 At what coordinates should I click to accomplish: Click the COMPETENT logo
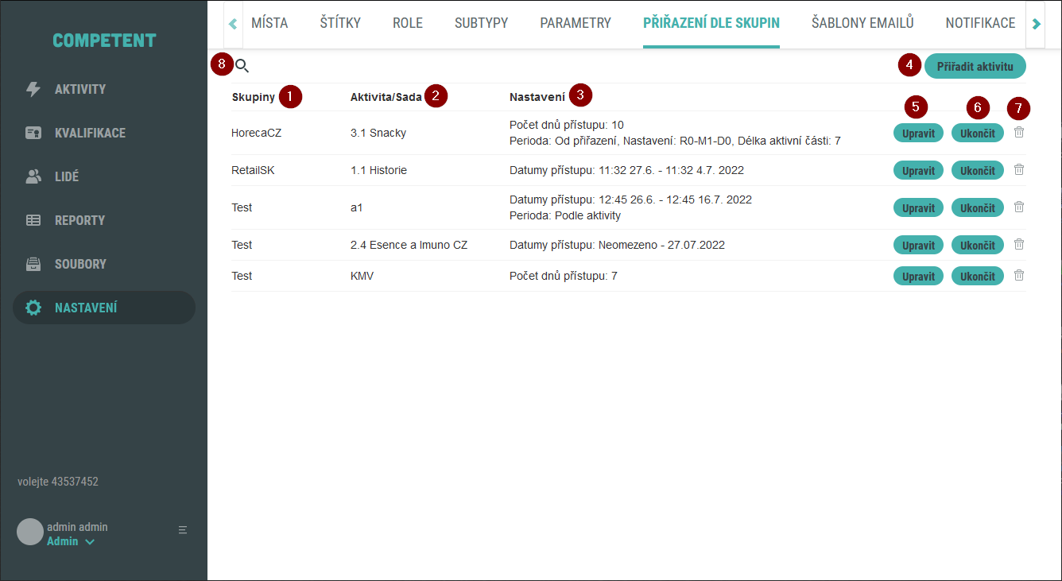104,41
